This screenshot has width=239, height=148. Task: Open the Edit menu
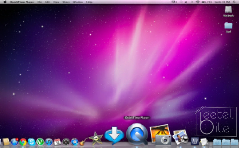click(x=48, y=2)
